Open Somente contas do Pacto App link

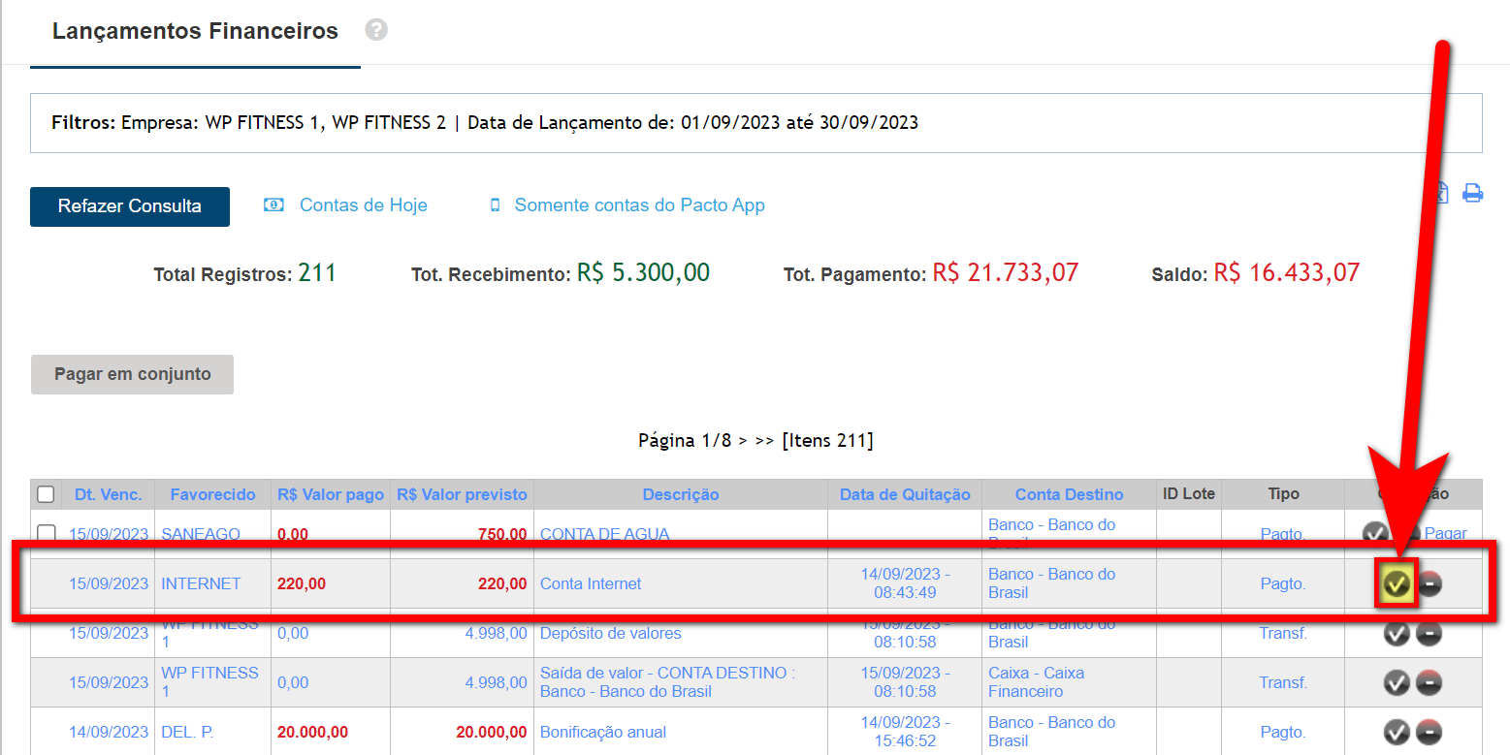(x=639, y=205)
